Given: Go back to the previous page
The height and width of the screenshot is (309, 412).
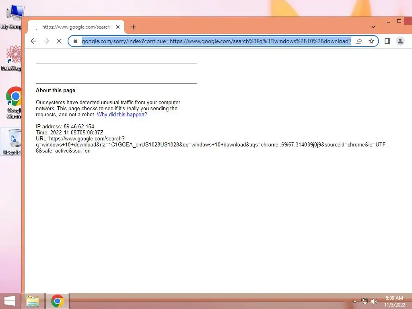Looking at the screenshot, I should (x=33, y=41).
